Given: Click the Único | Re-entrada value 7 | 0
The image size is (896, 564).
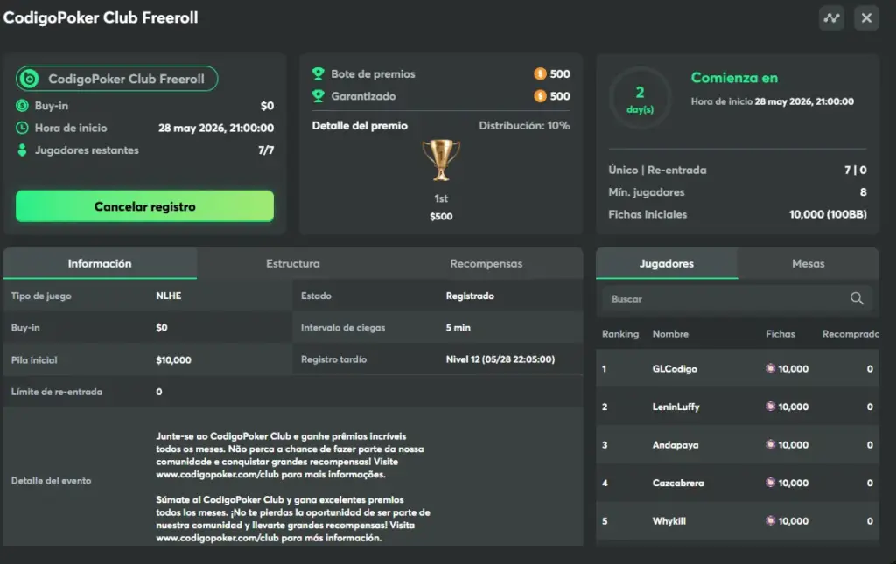Looking at the screenshot, I should [856, 171].
